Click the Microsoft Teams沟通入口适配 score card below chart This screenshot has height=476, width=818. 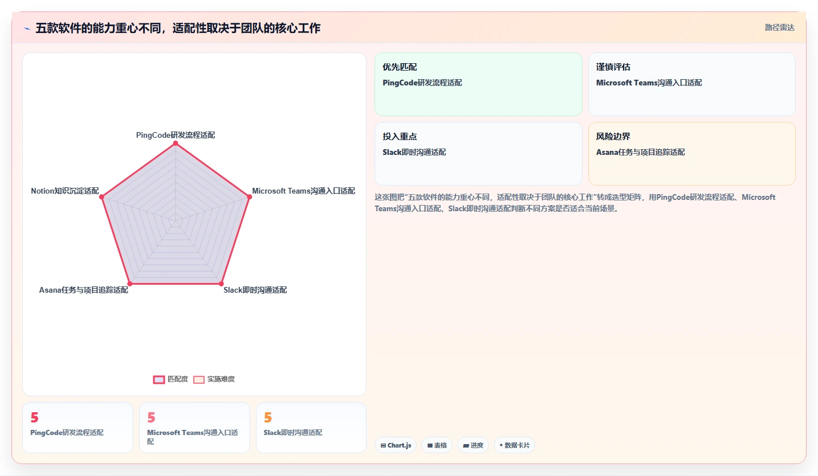click(x=194, y=428)
